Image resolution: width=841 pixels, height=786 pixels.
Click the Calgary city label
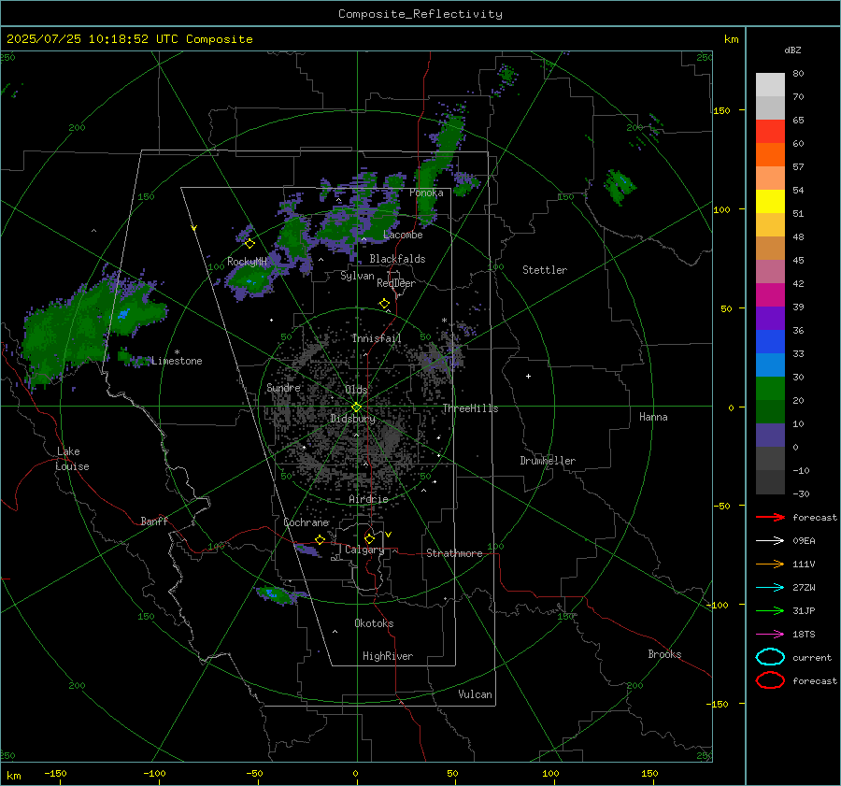[x=364, y=550]
